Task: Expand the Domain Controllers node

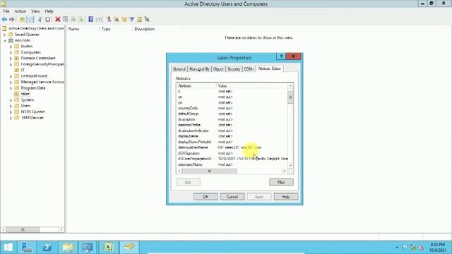Action: coord(11,58)
